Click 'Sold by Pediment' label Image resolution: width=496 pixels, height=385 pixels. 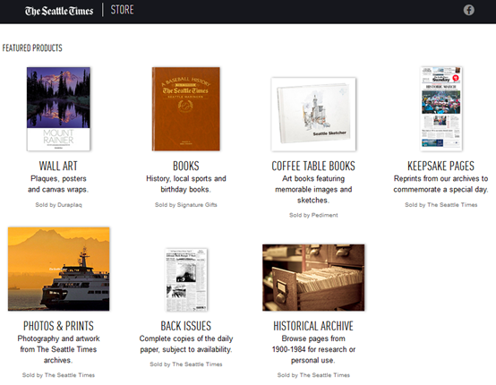(x=313, y=216)
